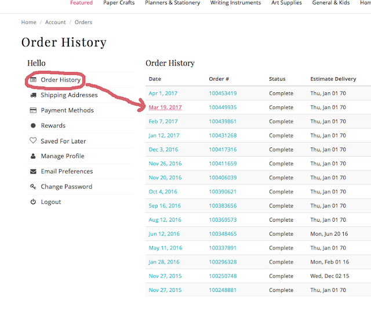Click the Estimate Delivery column header

(333, 79)
